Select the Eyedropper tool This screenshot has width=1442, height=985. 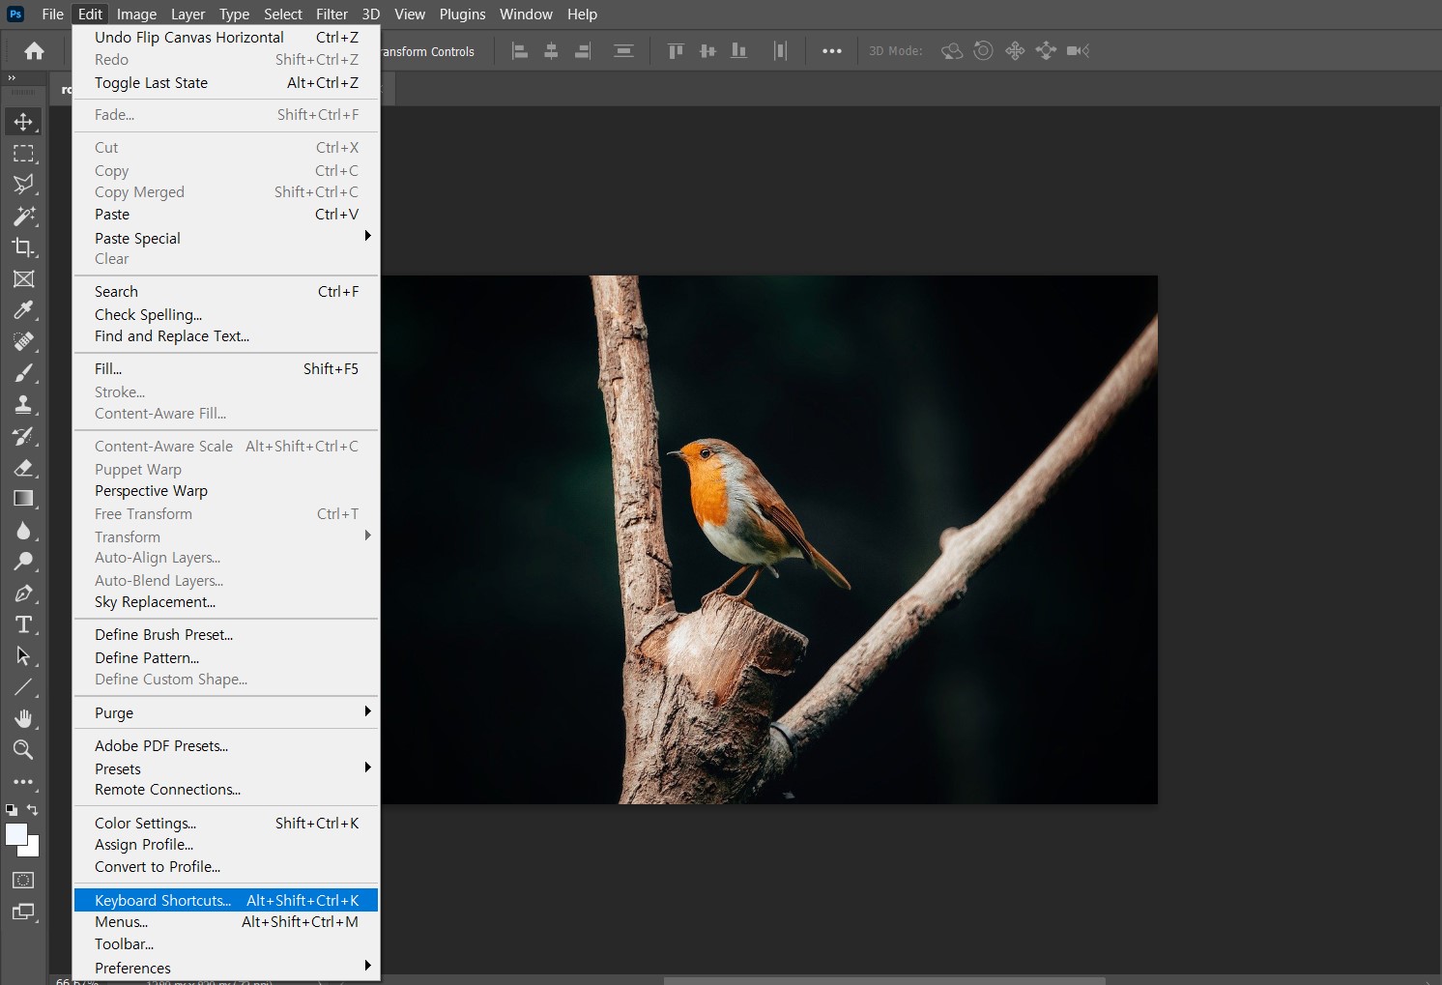click(23, 310)
